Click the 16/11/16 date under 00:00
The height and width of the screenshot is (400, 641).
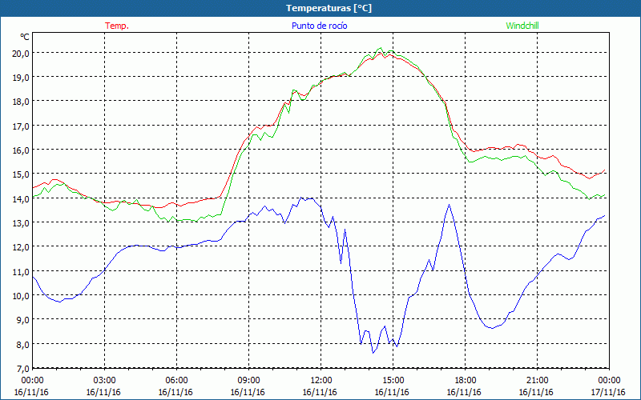[31, 392]
